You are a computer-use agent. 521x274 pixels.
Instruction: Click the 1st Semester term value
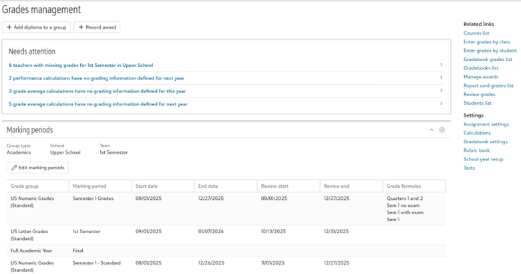pos(114,152)
